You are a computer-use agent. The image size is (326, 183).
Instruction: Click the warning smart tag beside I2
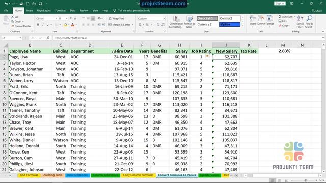click(207, 56)
